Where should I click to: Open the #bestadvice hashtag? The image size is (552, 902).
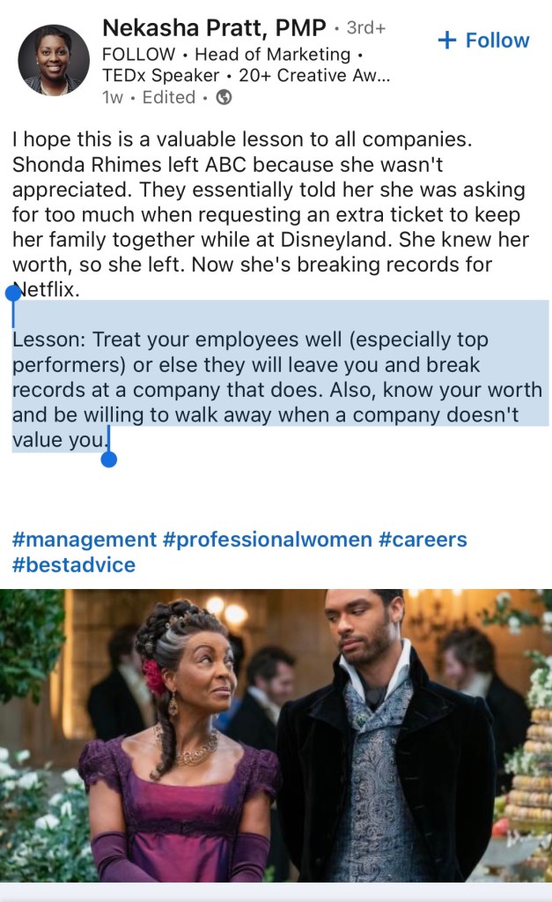tap(74, 564)
